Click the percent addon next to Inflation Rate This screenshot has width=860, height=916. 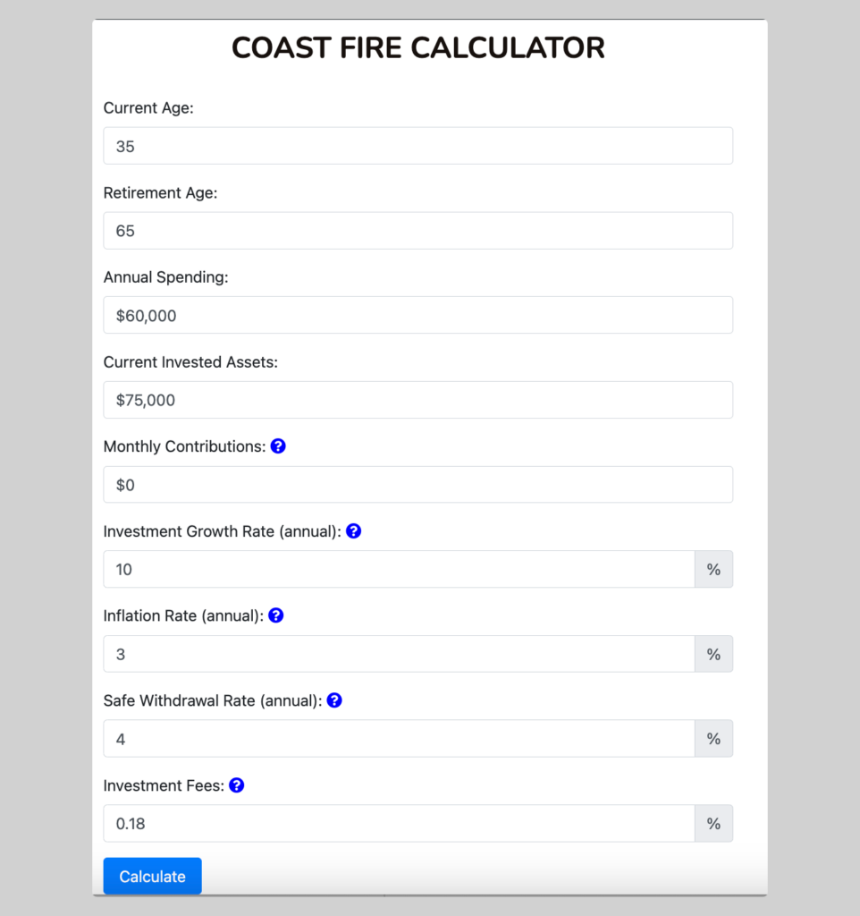[713, 654]
